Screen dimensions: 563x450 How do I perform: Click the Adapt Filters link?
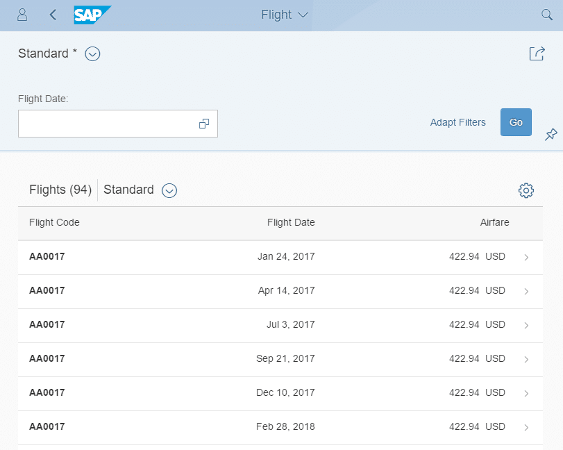[x=458, y=122]
